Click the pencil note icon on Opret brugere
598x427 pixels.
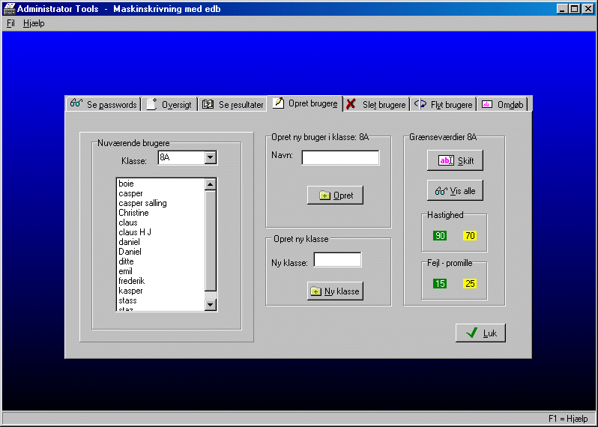279,103
